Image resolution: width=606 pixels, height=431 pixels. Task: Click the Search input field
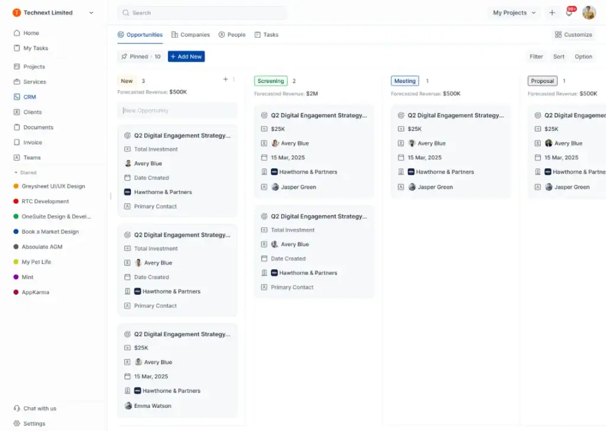click(x=202, y=13)
